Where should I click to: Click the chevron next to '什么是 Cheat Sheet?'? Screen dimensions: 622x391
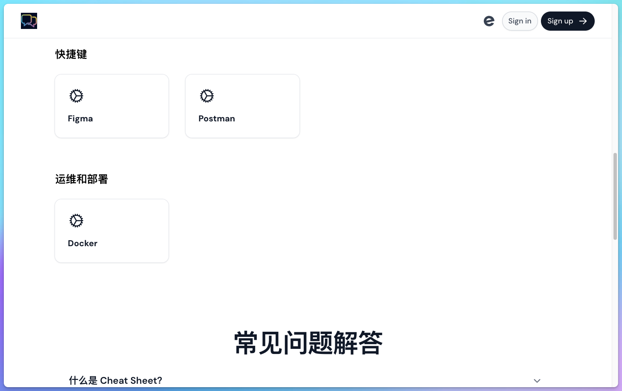(537, 380)
